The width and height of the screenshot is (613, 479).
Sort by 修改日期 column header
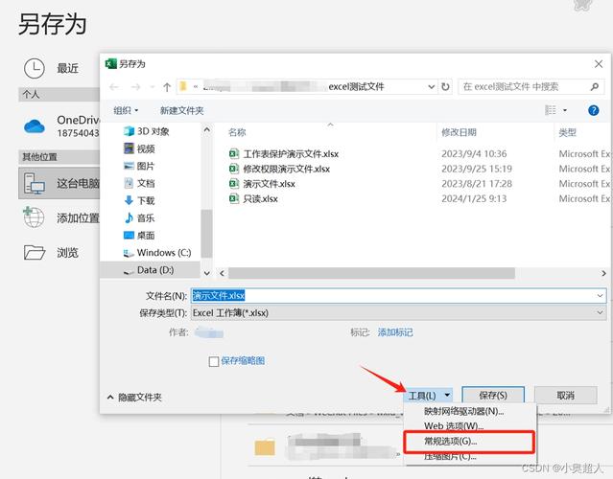click(459, 132)
